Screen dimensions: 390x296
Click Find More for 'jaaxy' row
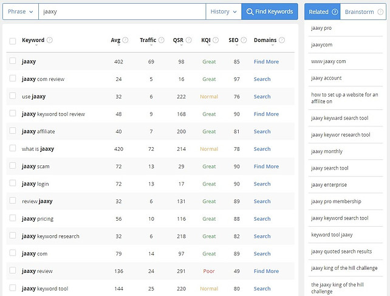(x=266, y=62)
